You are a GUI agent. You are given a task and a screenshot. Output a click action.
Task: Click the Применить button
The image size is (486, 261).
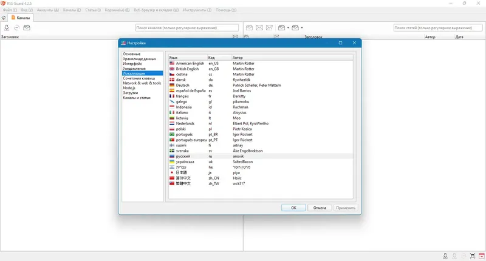coord(346,208)
